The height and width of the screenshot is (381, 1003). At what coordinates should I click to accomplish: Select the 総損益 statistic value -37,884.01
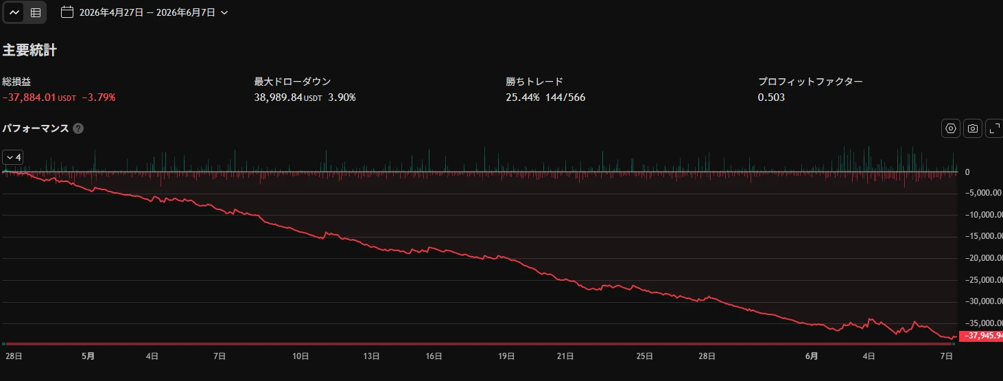39,97
